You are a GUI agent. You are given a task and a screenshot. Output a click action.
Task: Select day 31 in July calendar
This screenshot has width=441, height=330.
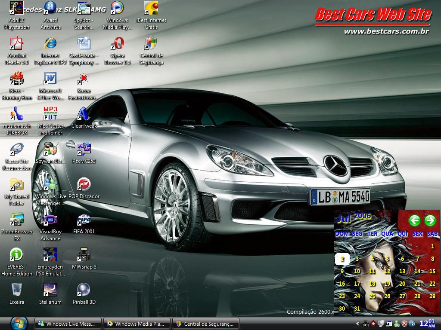(357, 309)
